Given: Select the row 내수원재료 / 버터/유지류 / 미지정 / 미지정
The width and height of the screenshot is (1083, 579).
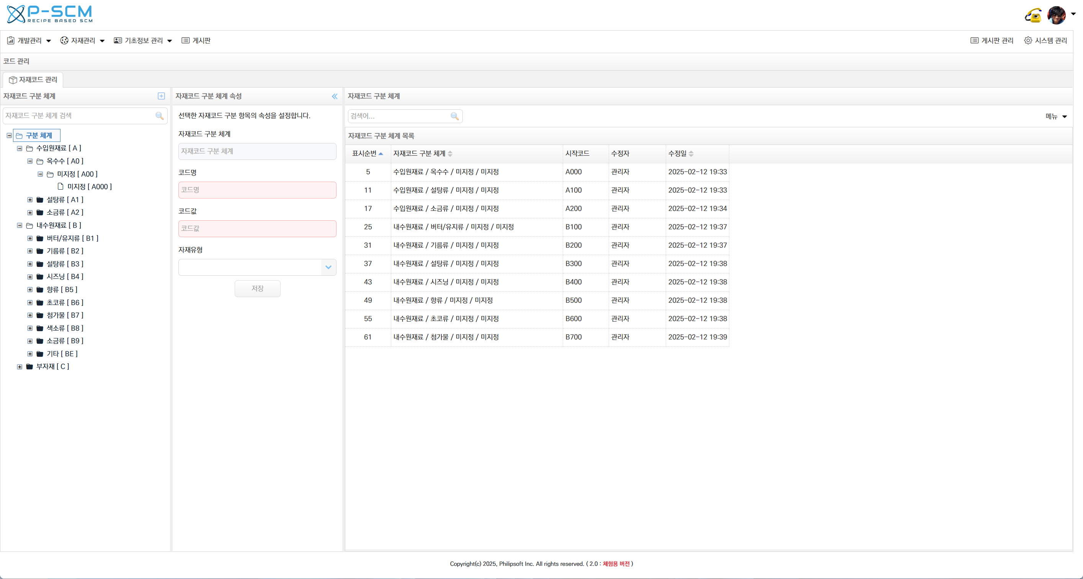Looking at the screenshot, I should pos(537,227).
